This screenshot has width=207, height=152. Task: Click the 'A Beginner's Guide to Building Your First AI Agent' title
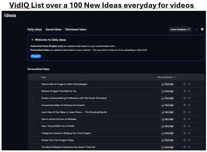point(66,133)
